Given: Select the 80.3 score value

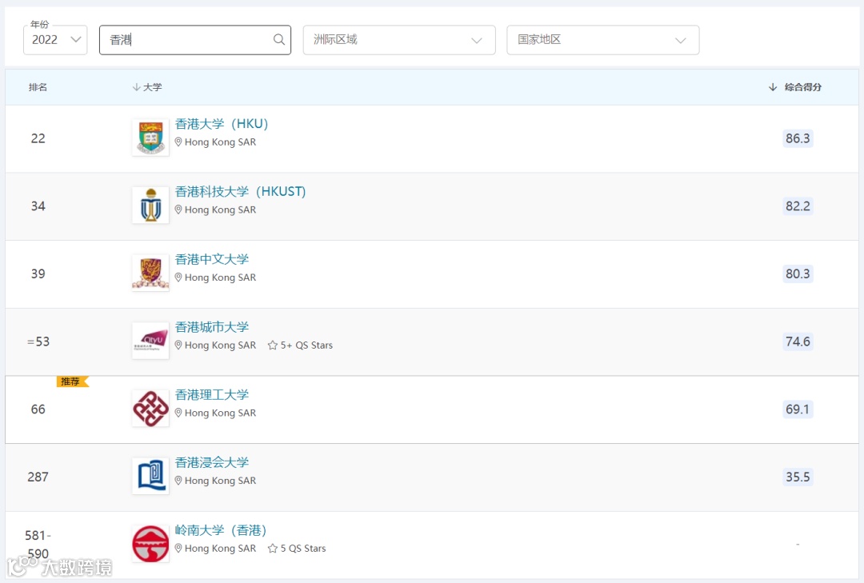Looking at the screenshot, I should tap(798, 274).
